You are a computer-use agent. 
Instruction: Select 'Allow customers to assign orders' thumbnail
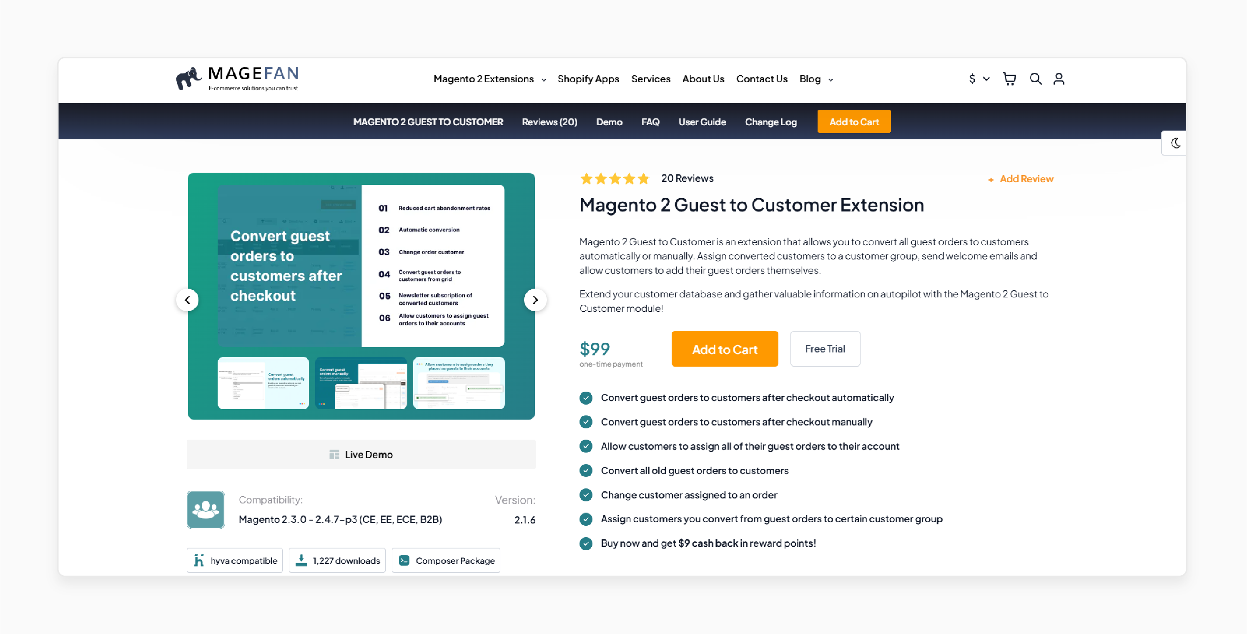tap(459, 383)
